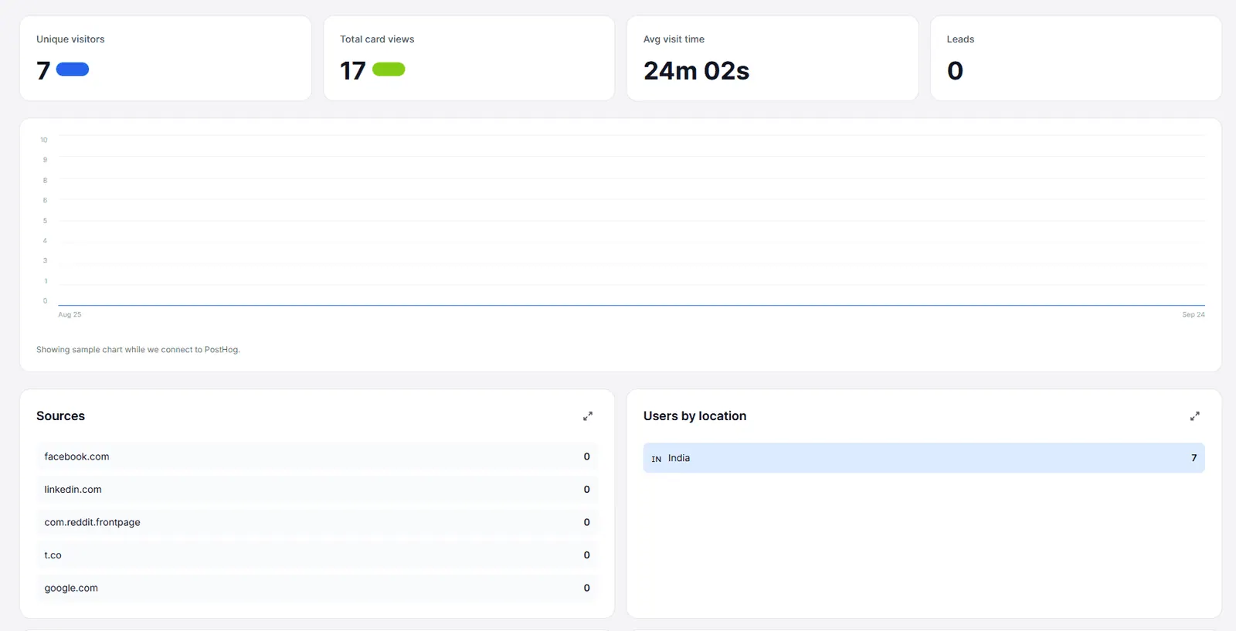Click the Leads card label
Viewport: 1236px width, 631px height.
(x=960, y=39)
